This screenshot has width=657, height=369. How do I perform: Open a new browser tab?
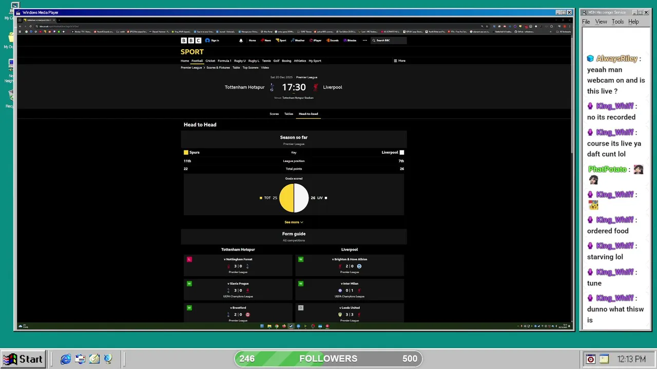(59, 20)
